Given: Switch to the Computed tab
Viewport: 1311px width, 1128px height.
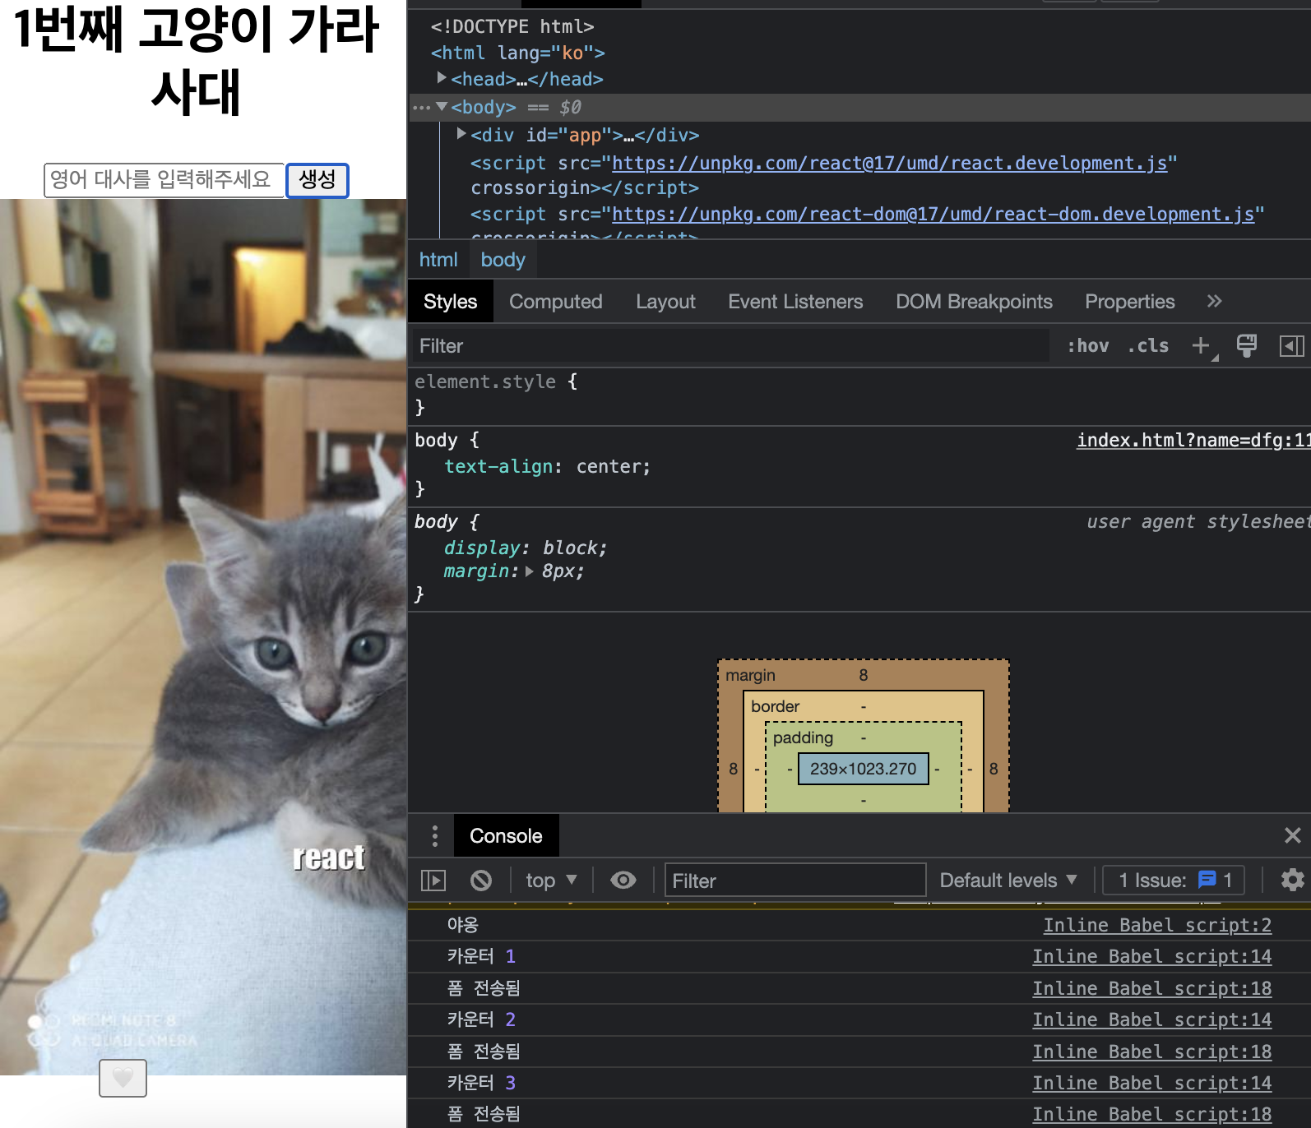Looking at the screenshot, I should click(556, 302).
